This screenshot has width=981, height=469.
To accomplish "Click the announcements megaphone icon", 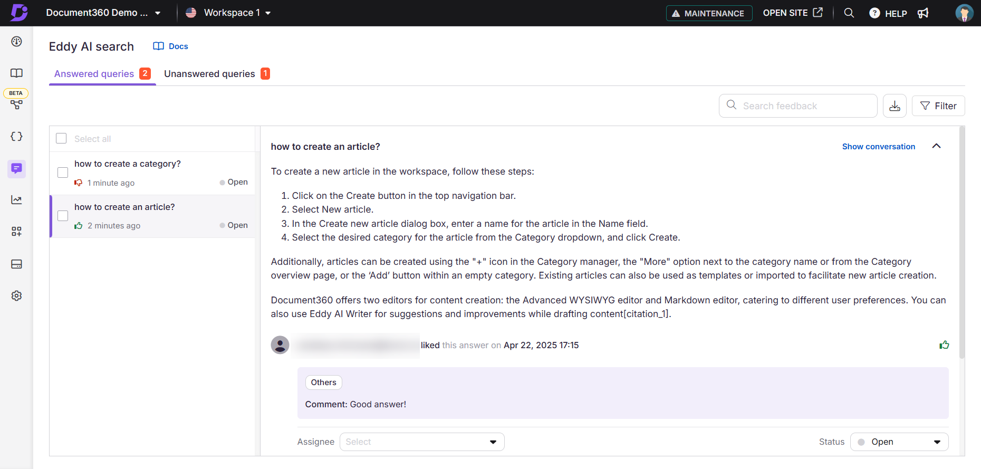I will point(923,13).
